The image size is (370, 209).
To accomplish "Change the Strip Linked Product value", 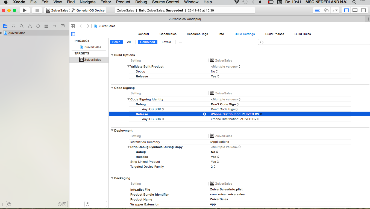I will [x=215, y=162].
